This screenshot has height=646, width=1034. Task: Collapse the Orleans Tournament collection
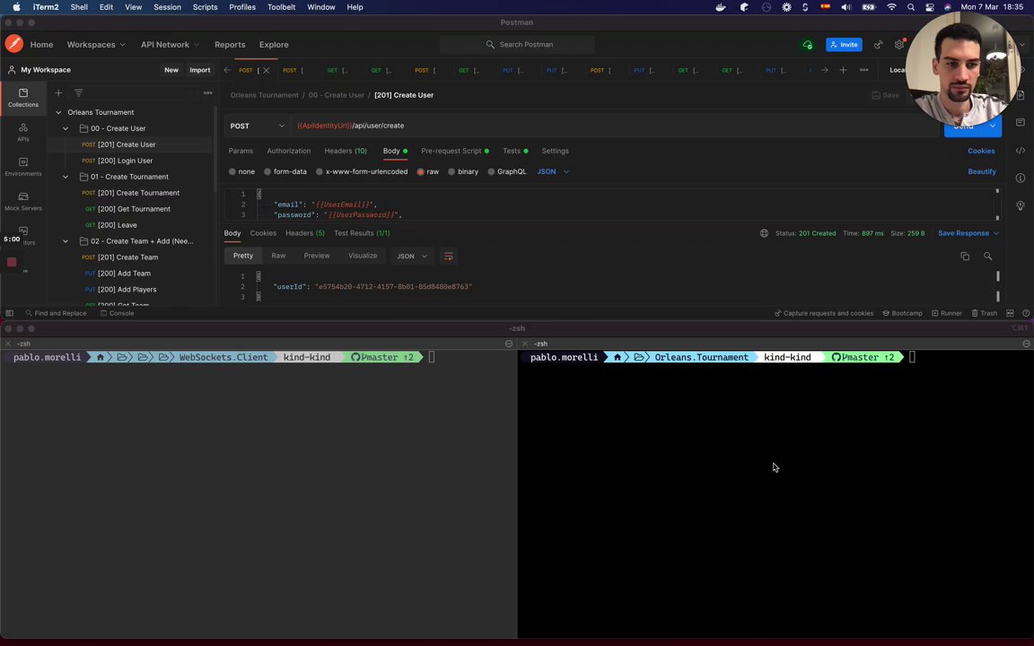58,113
